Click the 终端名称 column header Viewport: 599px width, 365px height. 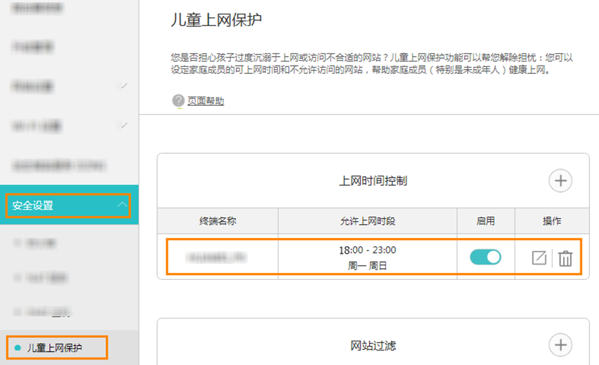click(x=217, y=221)
